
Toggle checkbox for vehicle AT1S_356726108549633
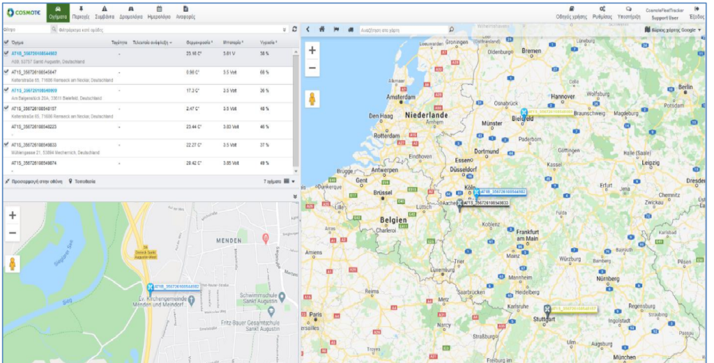[6, 144]
